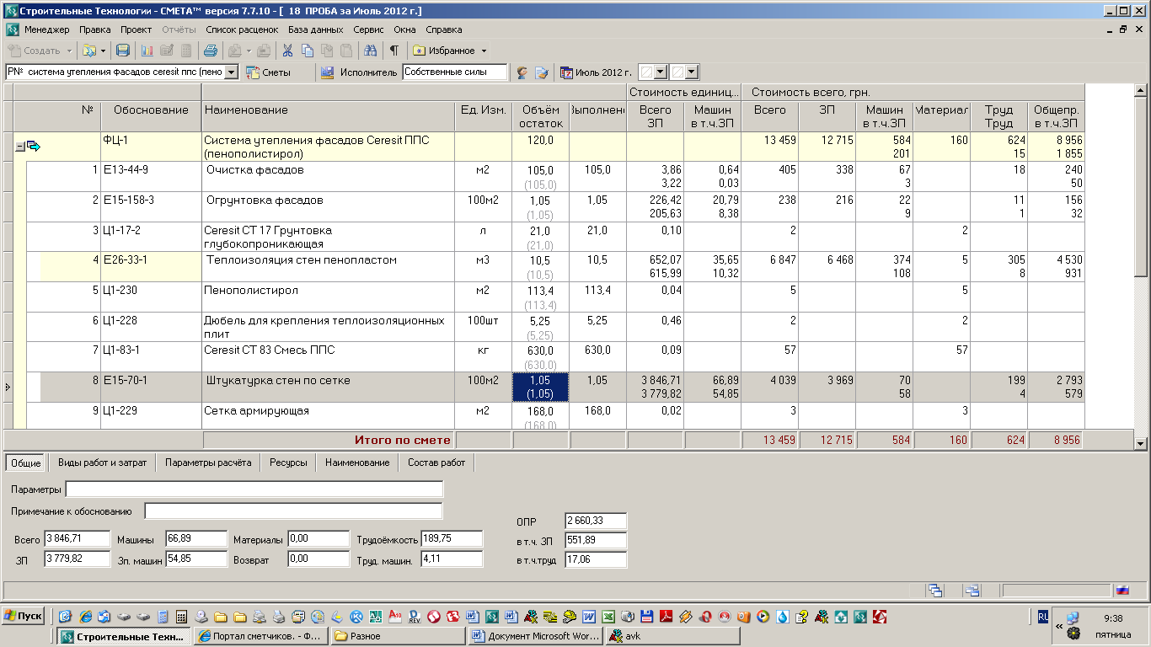Collapse the ФЦ-1 section tree node

coord(20,147)
